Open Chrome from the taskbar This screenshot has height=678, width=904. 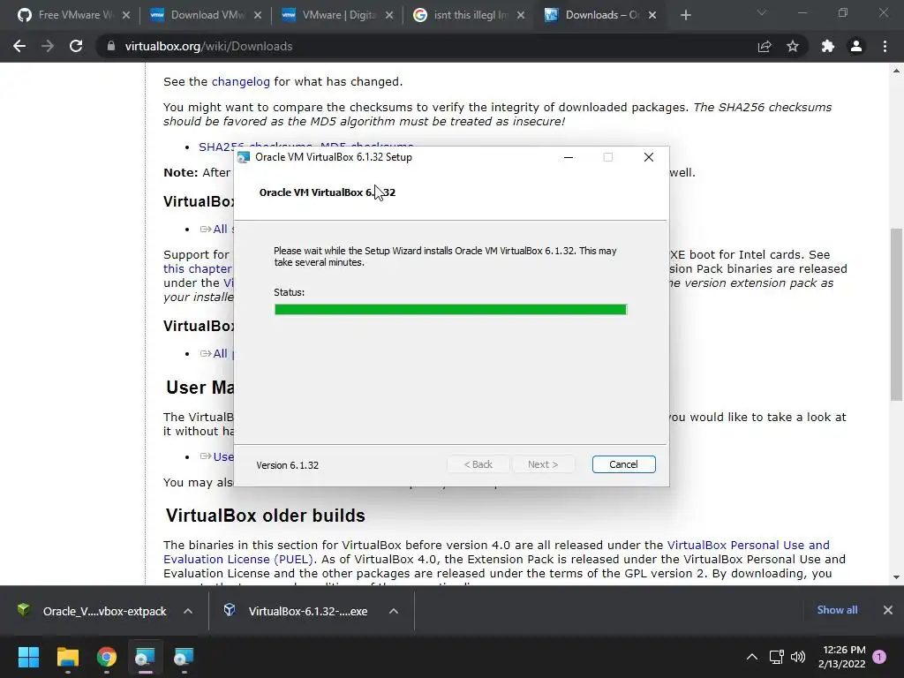tap(107, 657)
